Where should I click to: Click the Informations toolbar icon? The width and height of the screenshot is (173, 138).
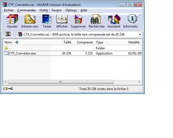(x=132, y=19)
